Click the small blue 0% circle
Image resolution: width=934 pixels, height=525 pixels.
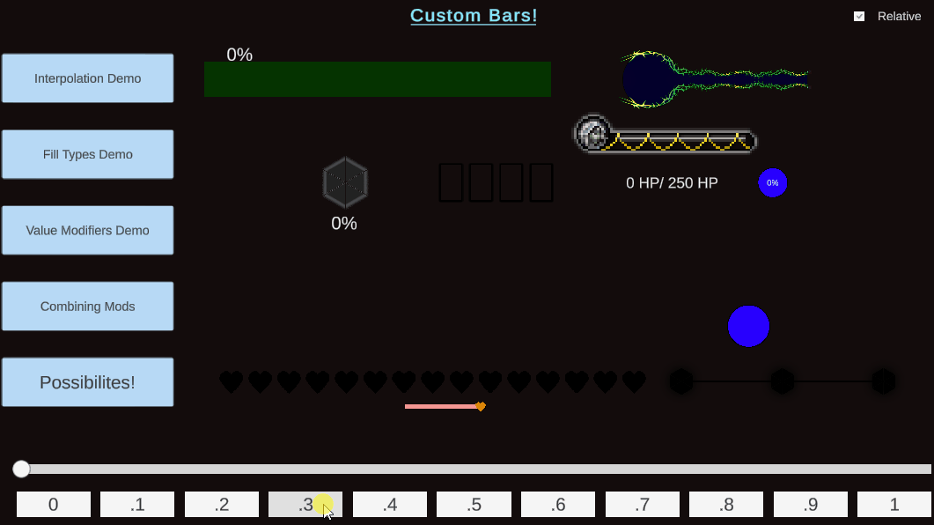[773, 183]
